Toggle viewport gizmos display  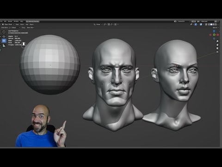196,25
